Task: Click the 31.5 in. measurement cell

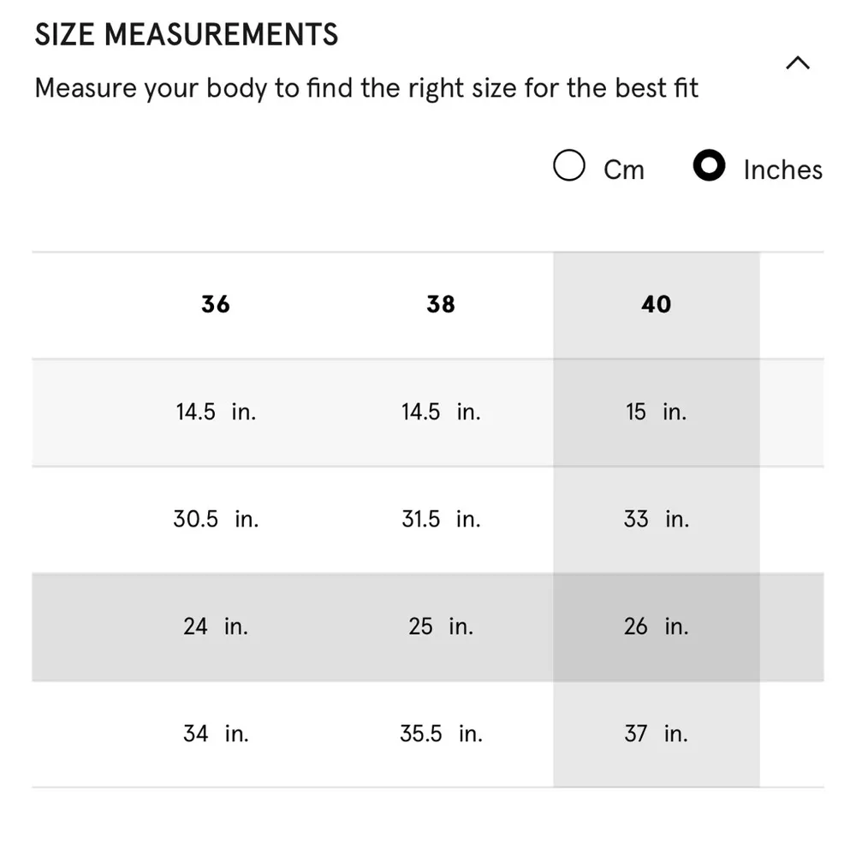Action: (441, 519)
